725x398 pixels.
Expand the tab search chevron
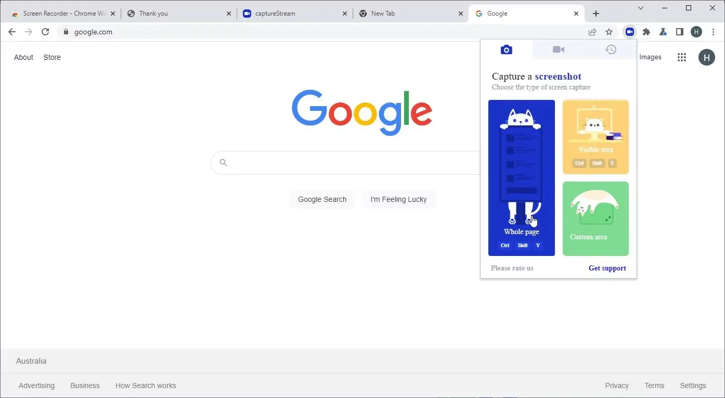click(641, 8)
